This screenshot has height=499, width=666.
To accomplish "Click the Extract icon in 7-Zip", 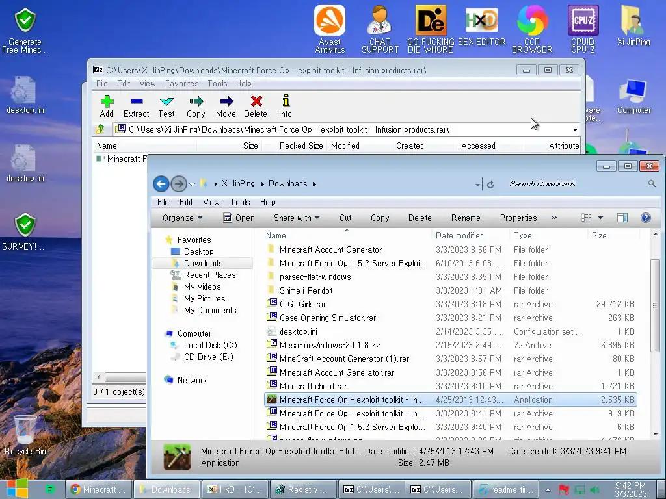I will (x=137, y=101).
